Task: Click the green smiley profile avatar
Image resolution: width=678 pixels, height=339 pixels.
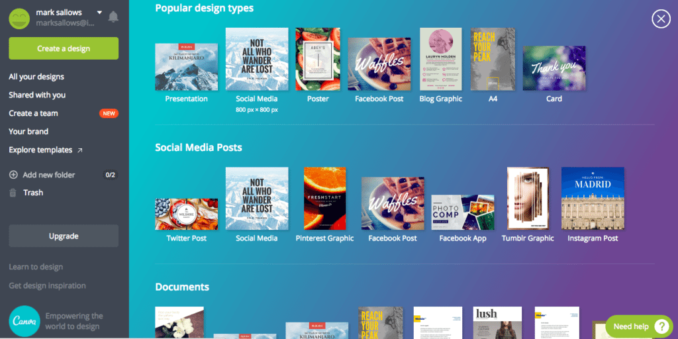Action: 19,19
